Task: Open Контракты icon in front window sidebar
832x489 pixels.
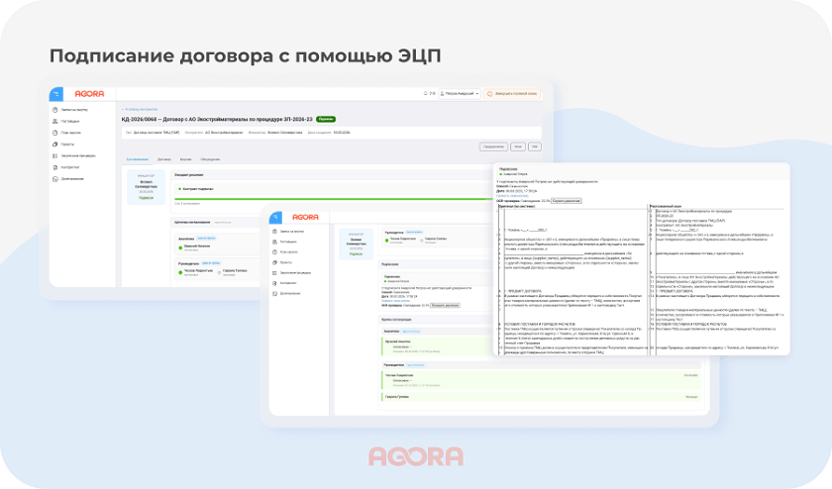Action: click(275, 283)
